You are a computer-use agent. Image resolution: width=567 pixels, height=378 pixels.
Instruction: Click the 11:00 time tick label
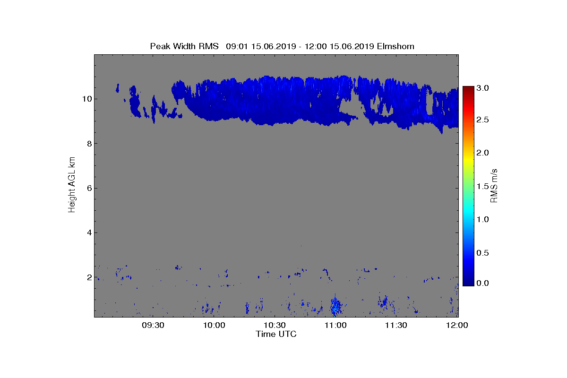[x=336, y=325]
